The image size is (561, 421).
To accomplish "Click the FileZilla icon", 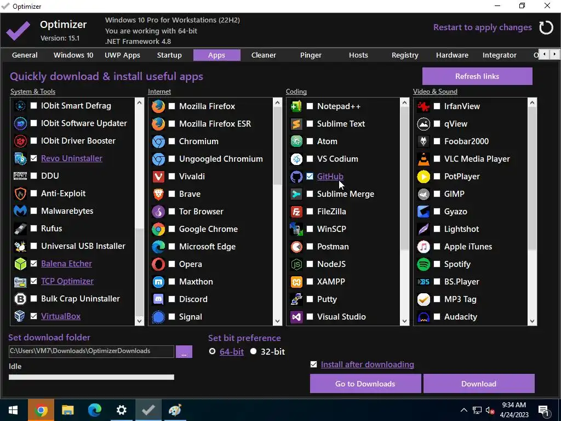I will pyautogui.click(x=296, y=212).
